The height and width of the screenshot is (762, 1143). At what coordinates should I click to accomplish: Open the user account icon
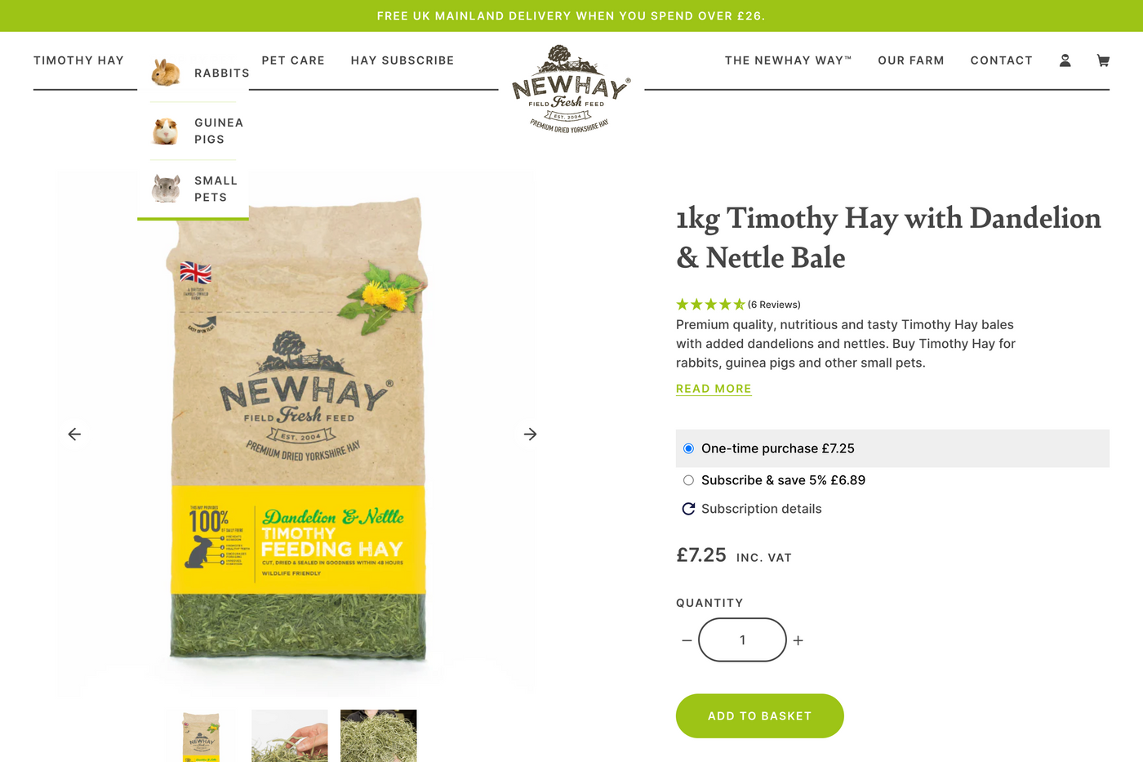click(x=1065, y=60)
